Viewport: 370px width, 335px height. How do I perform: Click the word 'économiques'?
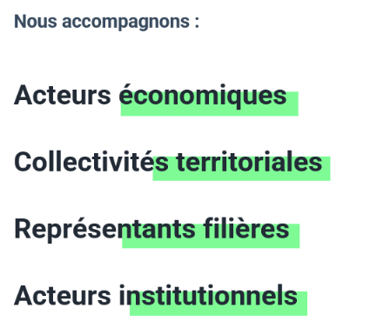pyautogui.click(x=203, y=96)
